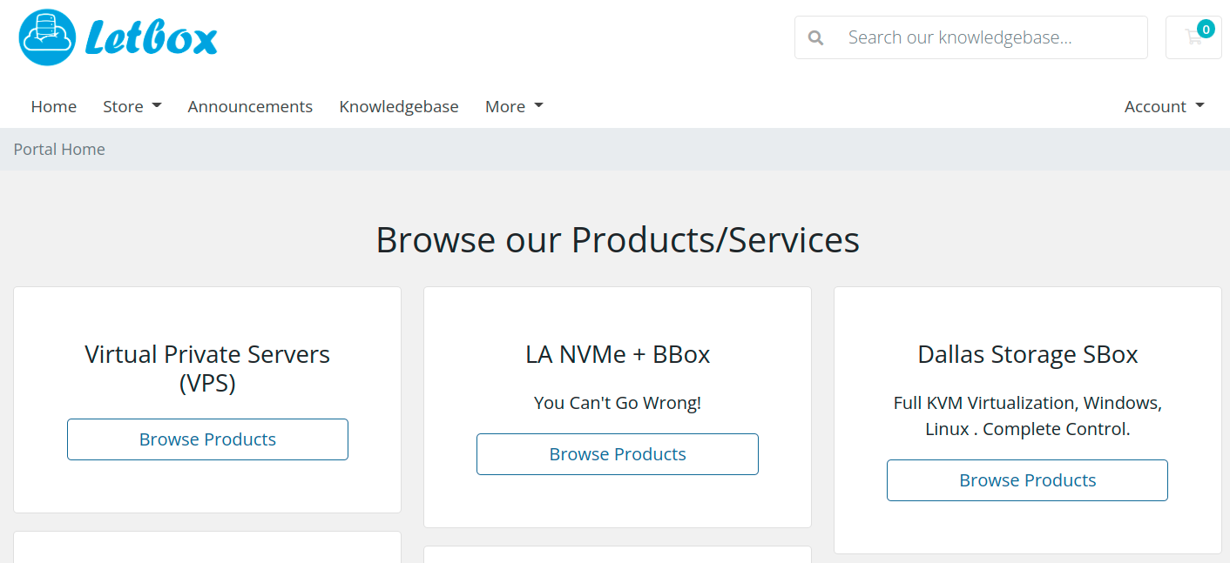Browse Products for Virtual Private Servers

pos(207,439)
